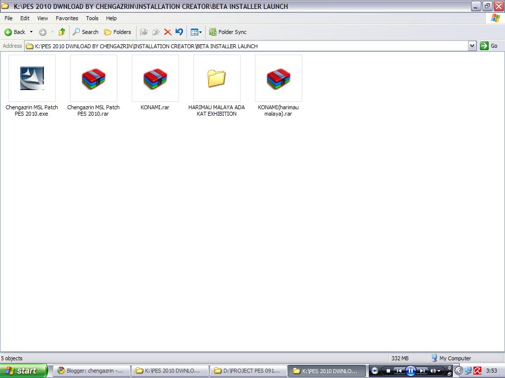Click the Move To toolbar icon
This screenshot has height=378, width=505.
point(144,32)
